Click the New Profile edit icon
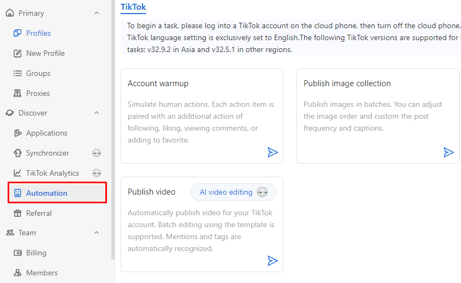Viewport: 461px width, 283px height. pyautogui.click(x=17, y=54)
